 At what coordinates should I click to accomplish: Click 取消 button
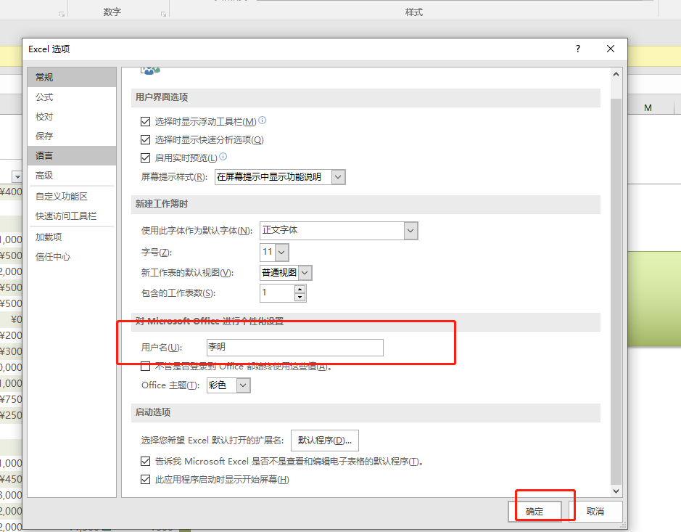click(595, 512)
